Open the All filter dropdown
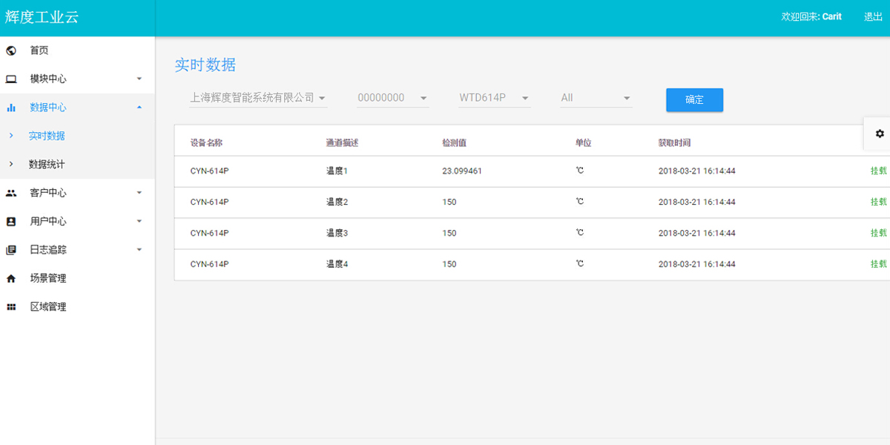 [x=596, y=98]
